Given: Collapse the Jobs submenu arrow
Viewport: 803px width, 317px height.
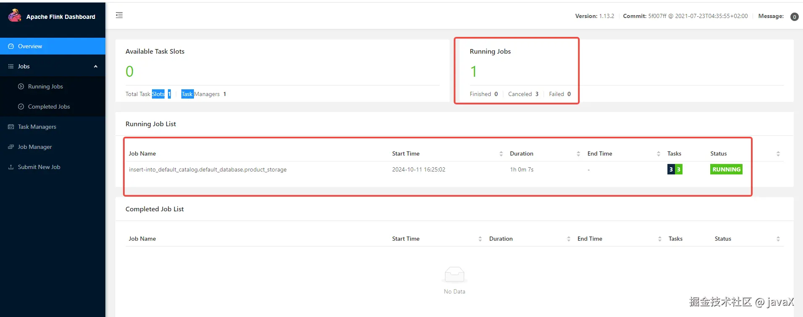Looking at the screenshot, I should pyautogui.click(x=96, y=66).
